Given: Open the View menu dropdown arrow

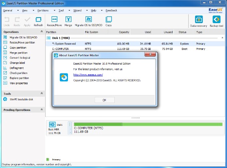Looking at the screenshot, I should tap(34, 10).
